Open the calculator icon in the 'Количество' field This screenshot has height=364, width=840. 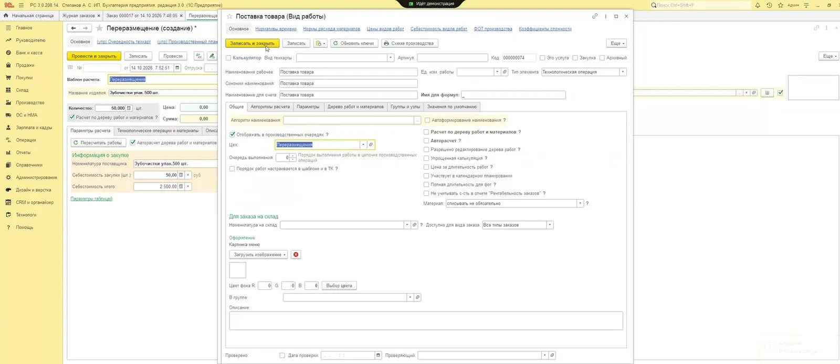[129, 108]
